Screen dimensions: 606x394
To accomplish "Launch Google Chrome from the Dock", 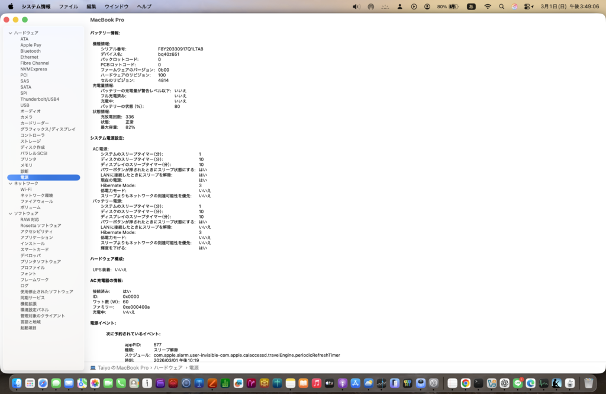I will [x=466, y=383].
